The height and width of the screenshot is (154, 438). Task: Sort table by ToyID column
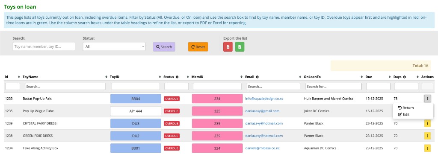(160, 77)
